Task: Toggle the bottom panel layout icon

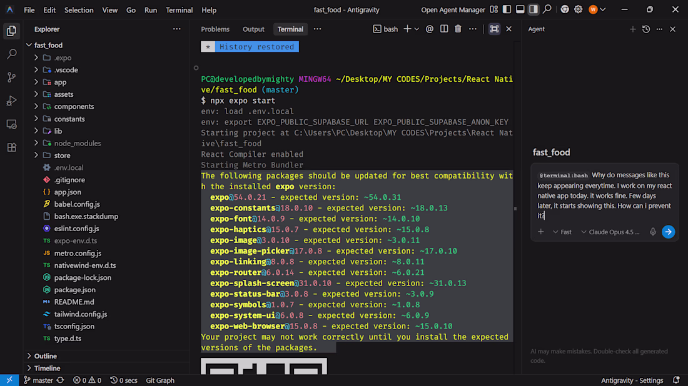Action: pyautogui.click(x=520, y=9)
